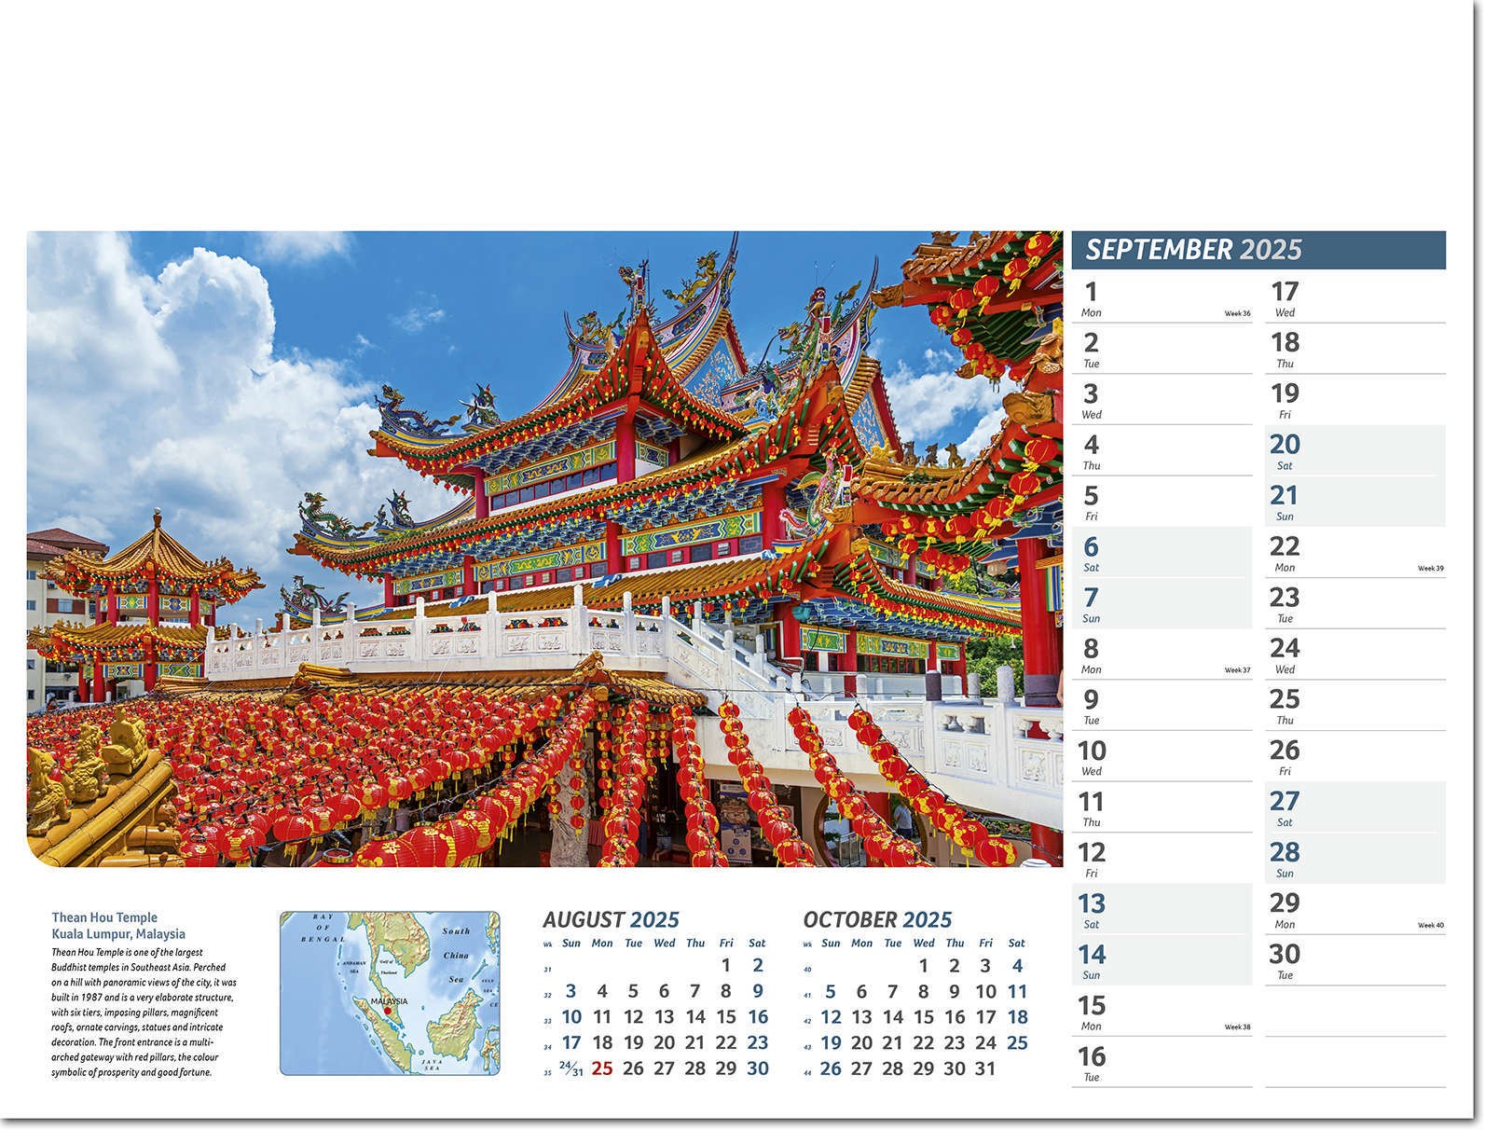The width and height of the screenshot is (1485, 1130).
Task: Select September 10 Wed entry
Action: [1162, 757]
